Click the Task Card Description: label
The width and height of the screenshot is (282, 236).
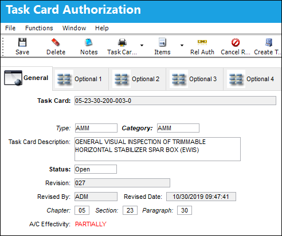pyautogui.click(x=40, y=142)
